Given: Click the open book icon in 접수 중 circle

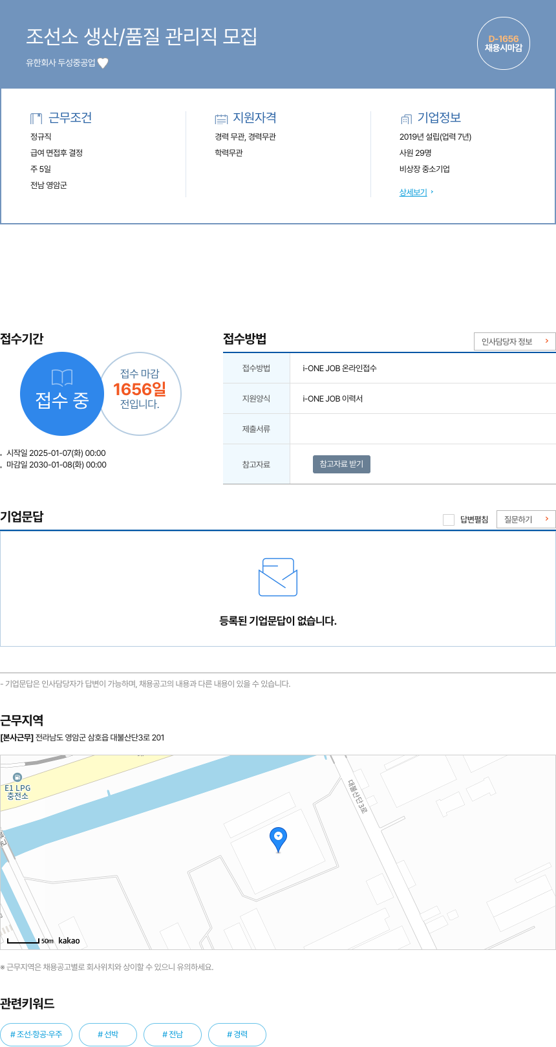Looking at the screenshot, I should point(62,378).
